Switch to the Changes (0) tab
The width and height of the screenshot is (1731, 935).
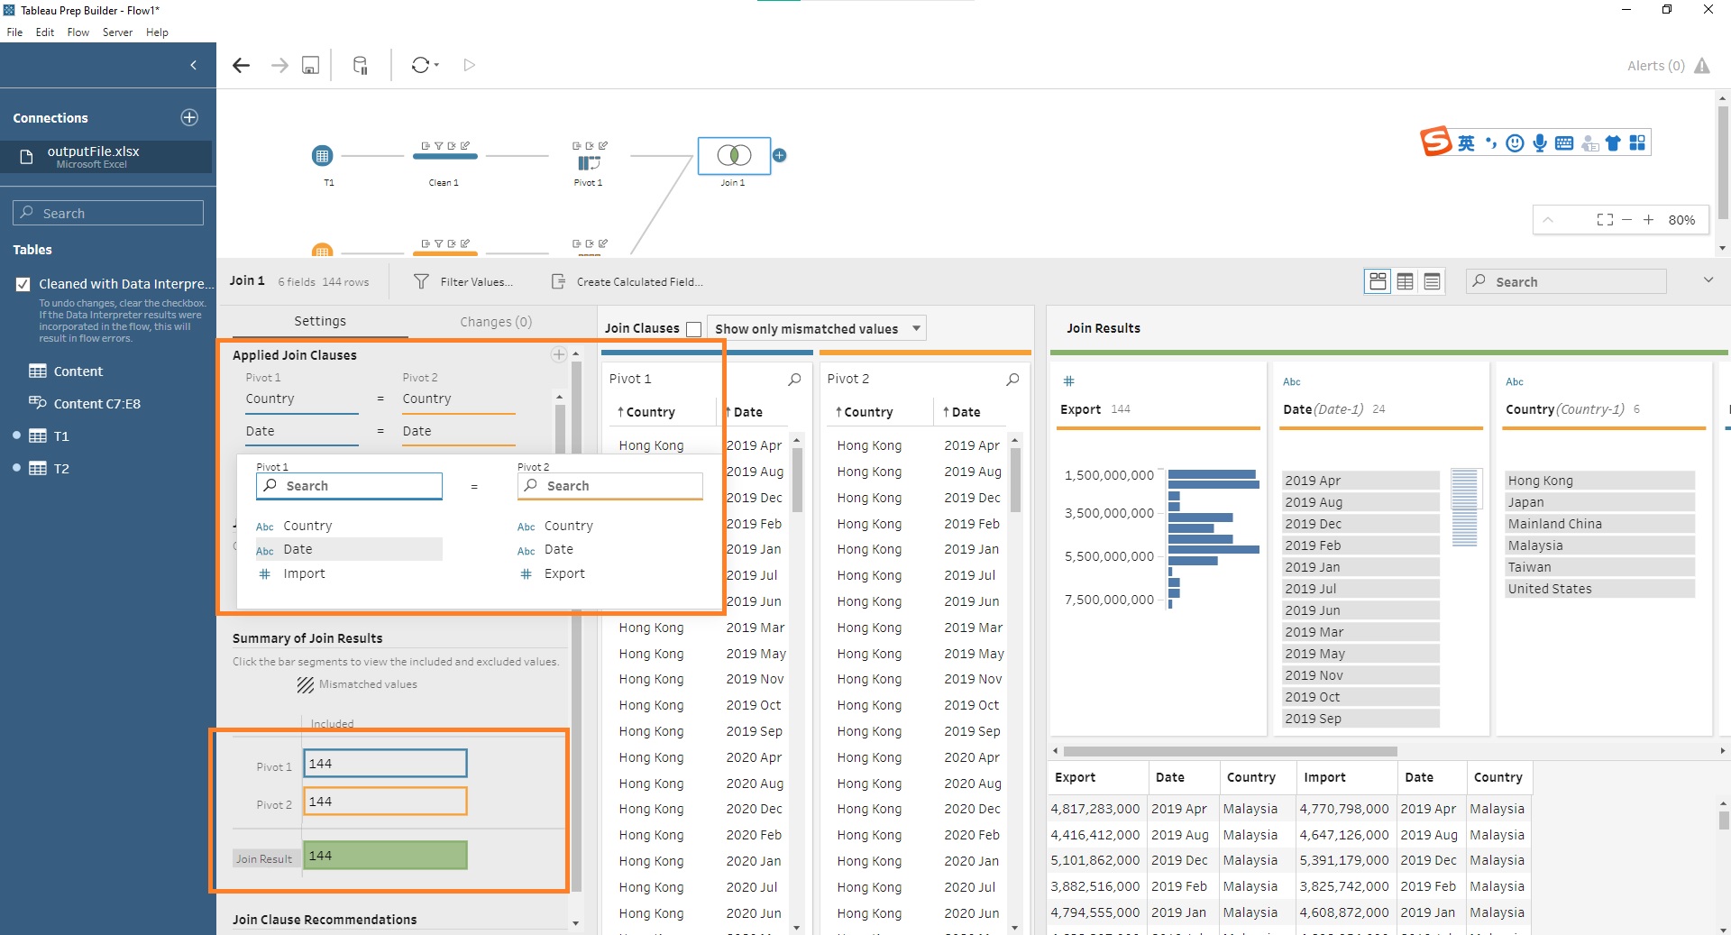click(496, 322)
